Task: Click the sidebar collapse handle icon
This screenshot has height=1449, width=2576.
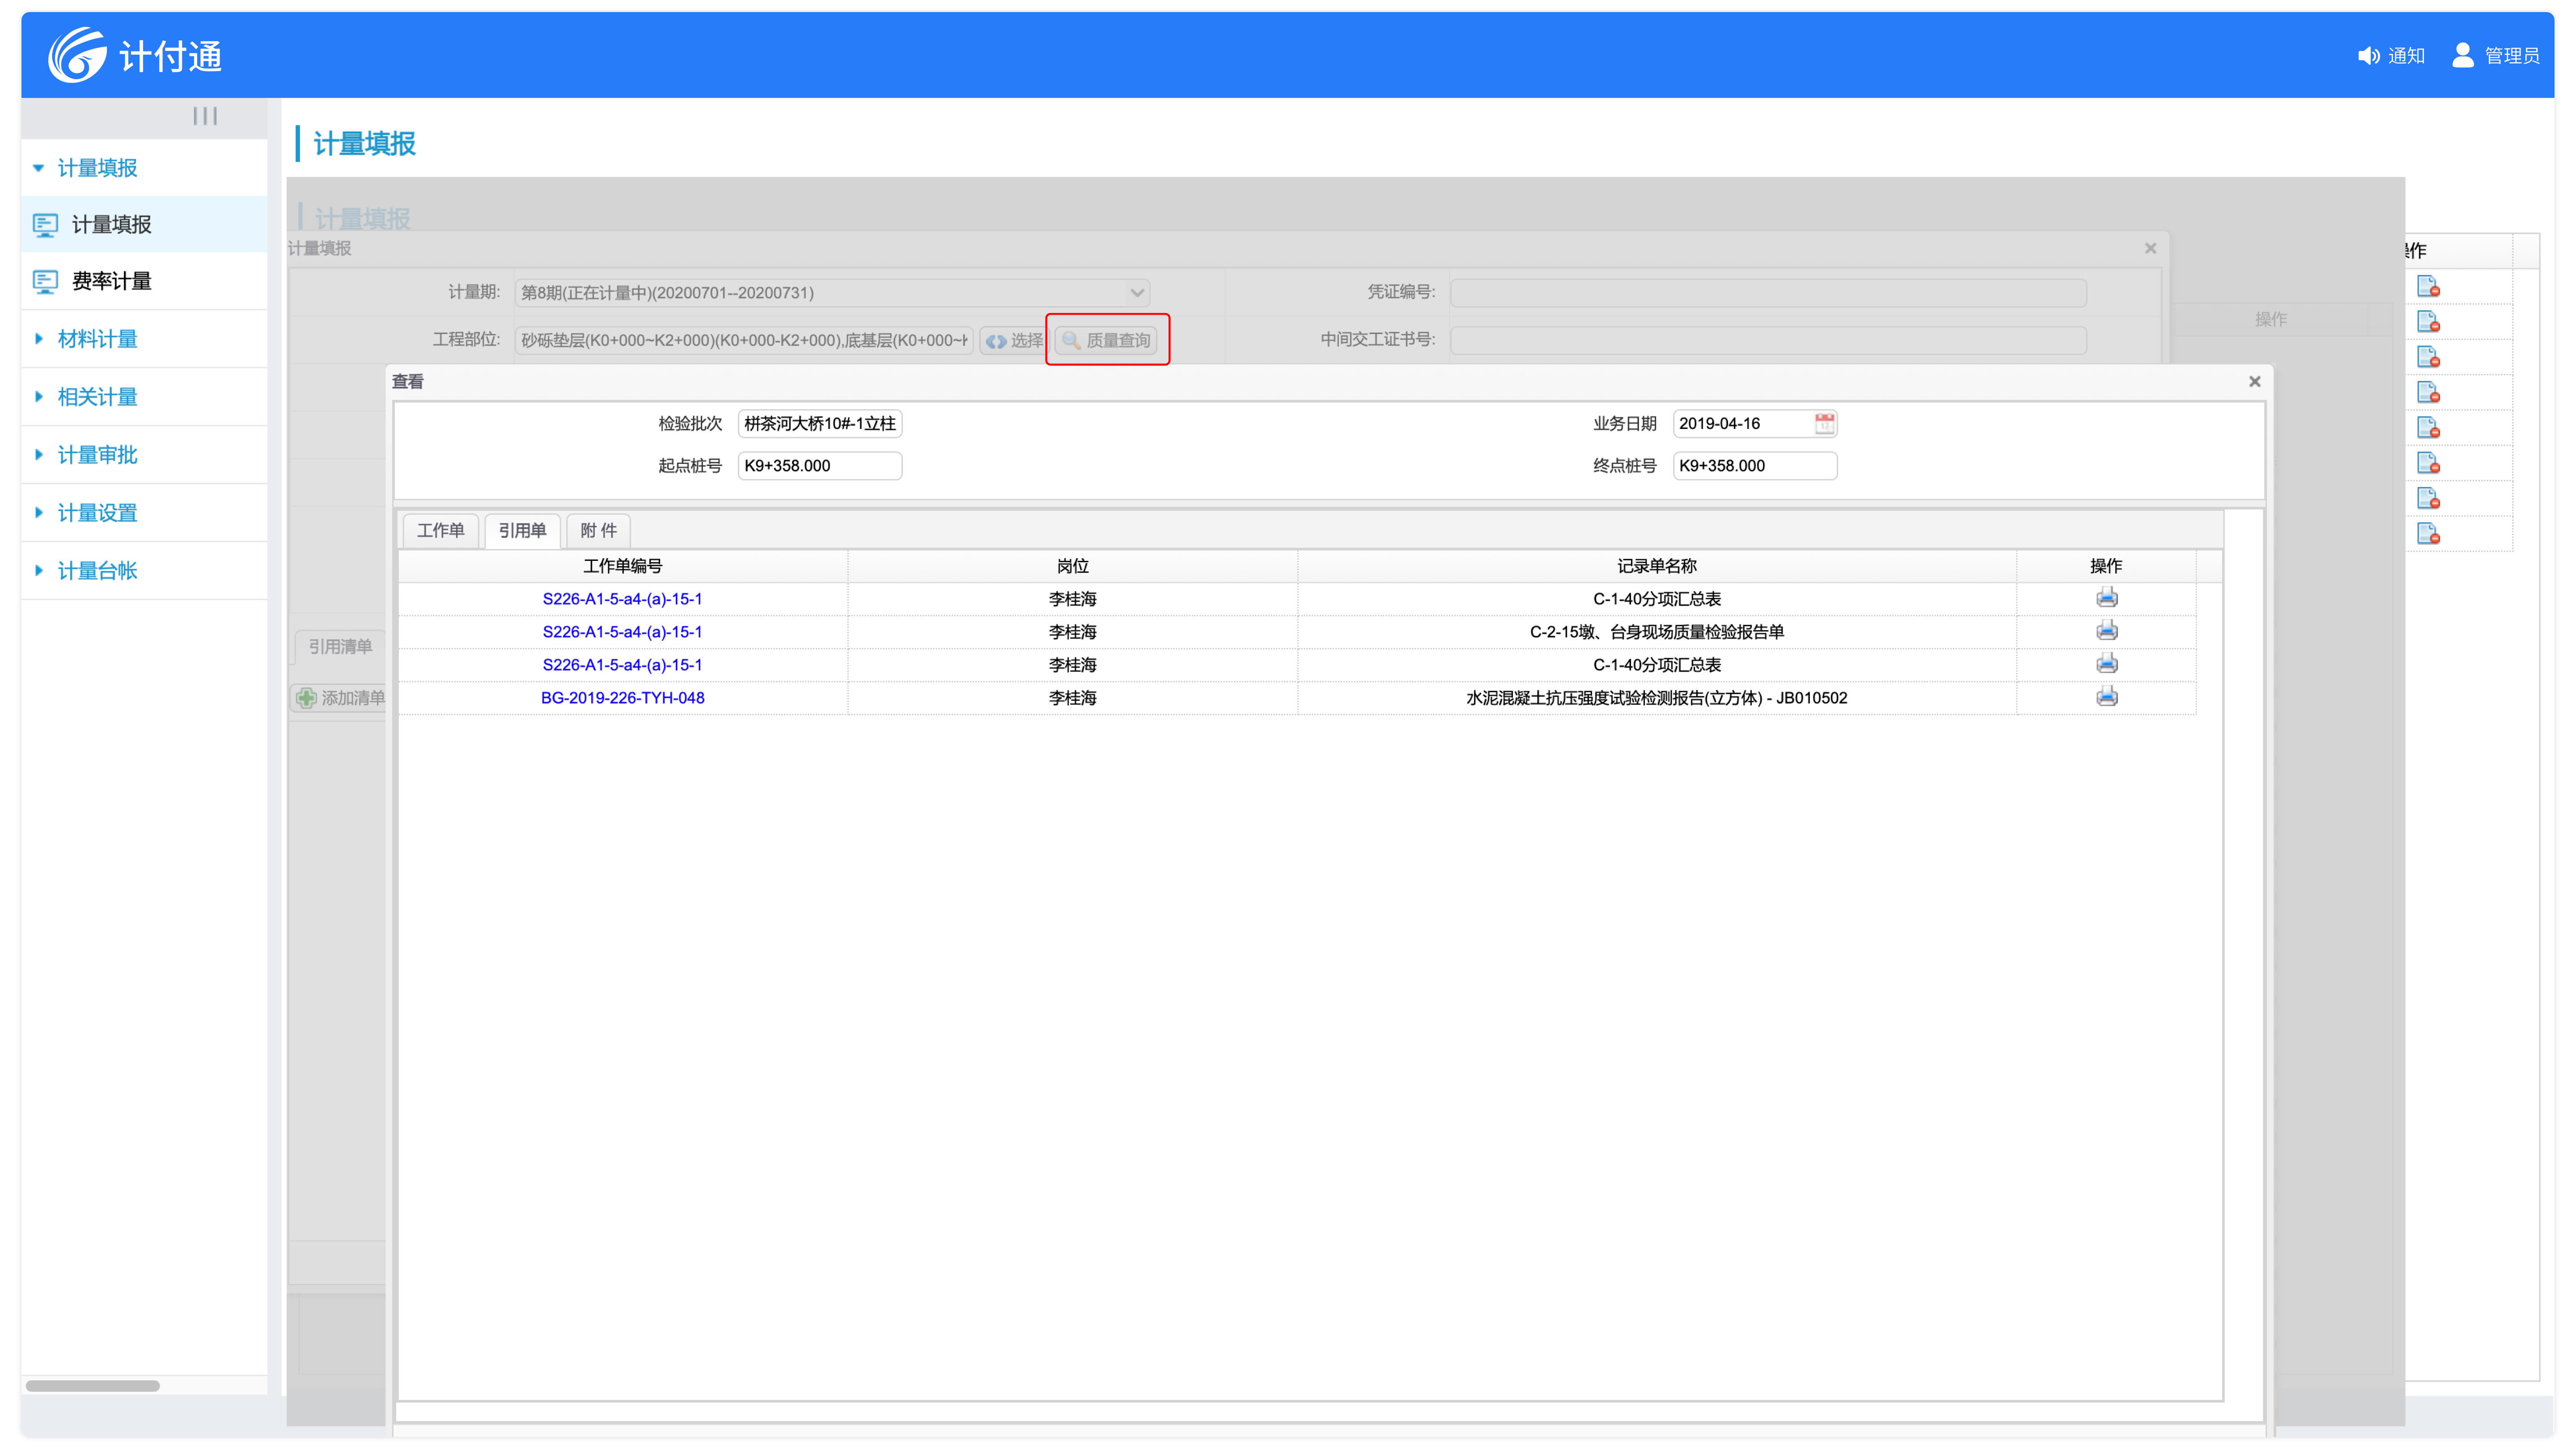Action: pyautogui.click(x=205, y=116)
